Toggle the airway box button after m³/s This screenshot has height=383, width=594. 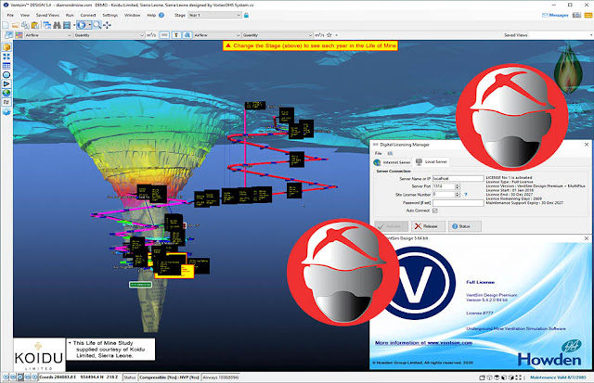(x=164, y=35)
